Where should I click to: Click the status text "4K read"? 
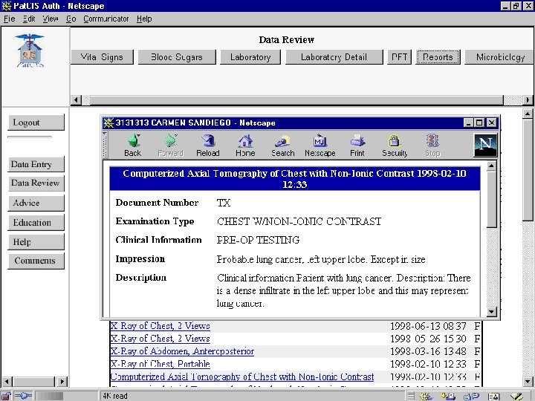coord(115,396)
